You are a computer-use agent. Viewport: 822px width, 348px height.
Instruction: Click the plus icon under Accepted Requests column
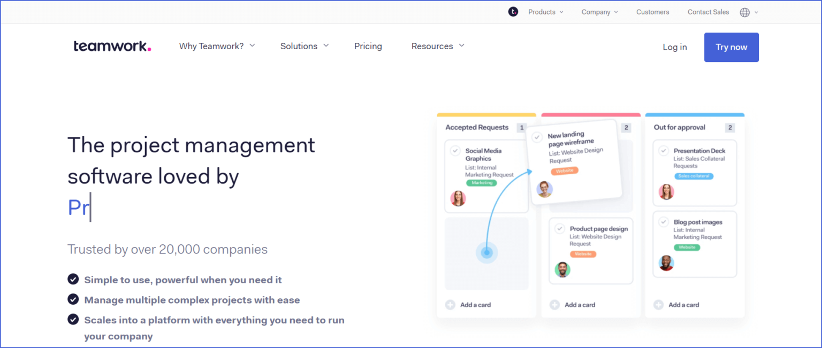coord(450,304)
